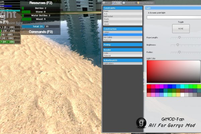This screenshot has height=134, width=201.
Task: Click the Wood: 9 resource row
Action: [41, 19]
